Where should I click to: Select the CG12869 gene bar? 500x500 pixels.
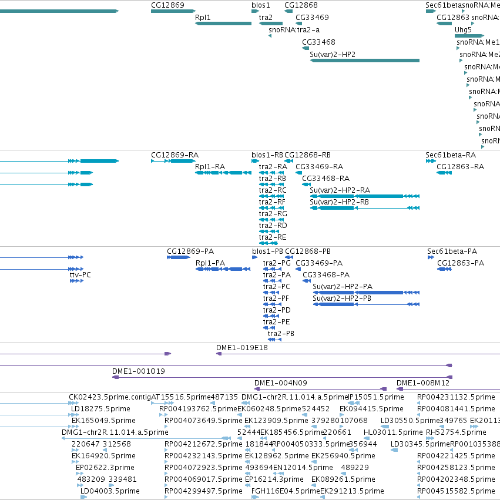[x=173, y=11]
